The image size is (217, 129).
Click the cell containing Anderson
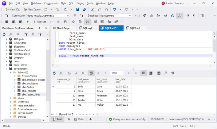point(105,96)
